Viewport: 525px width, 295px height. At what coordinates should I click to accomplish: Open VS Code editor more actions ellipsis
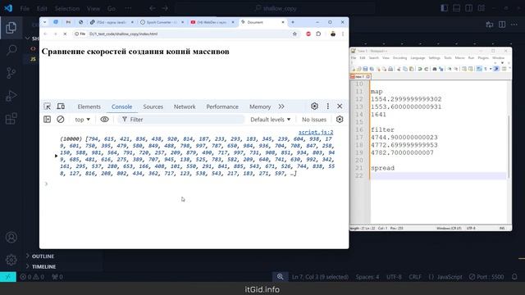514,25
